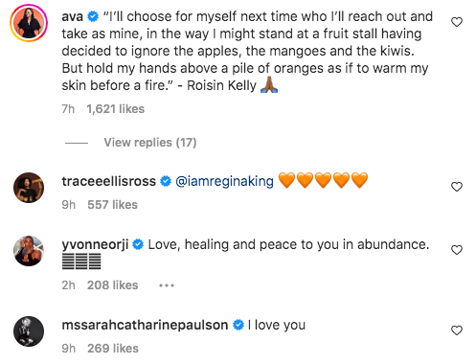Open more options dots on yvonneorji's comment
This screenshot has height=364, width=476.
[167, 285]
